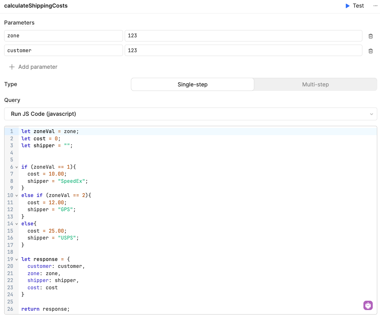
Task: Open the Run JS Code query dropdown
Action: click(x=190, y=114)
